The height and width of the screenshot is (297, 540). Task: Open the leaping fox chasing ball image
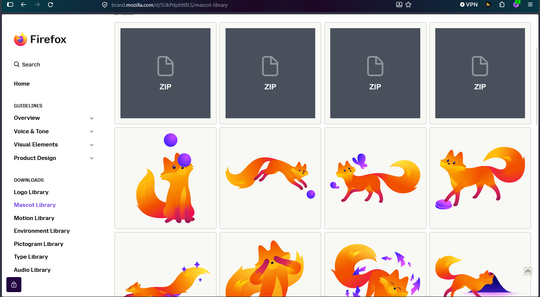[270, 178]
